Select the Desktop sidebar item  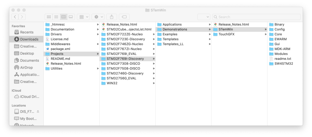27,53
